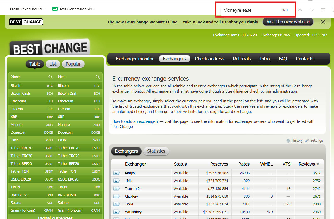The image size is (334, 219).
Task: Select Ethereum in the Give column
Action: 32,101
